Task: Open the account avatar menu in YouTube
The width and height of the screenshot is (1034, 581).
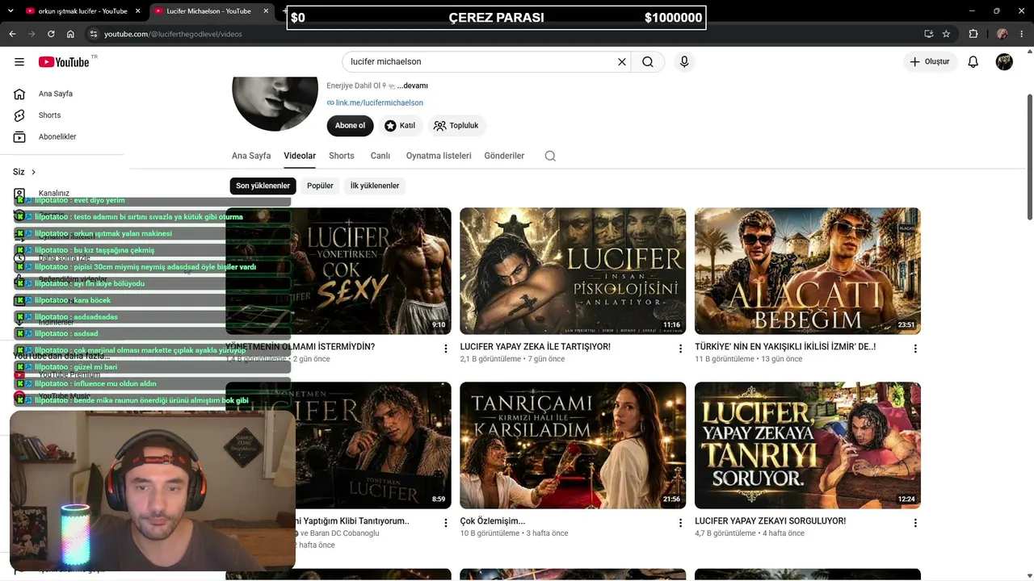Action: pyautogui.click(x=1004, y=62)
